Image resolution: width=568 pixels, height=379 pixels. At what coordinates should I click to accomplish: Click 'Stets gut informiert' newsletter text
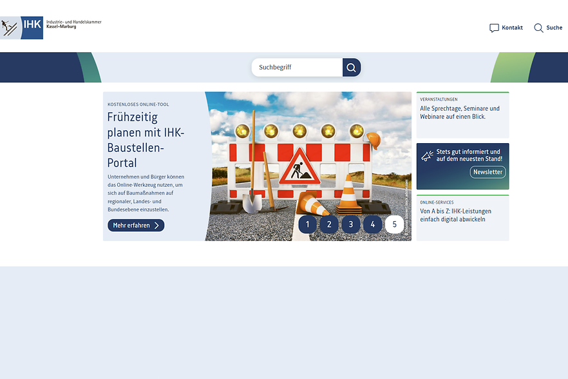[x=469, y=155]
